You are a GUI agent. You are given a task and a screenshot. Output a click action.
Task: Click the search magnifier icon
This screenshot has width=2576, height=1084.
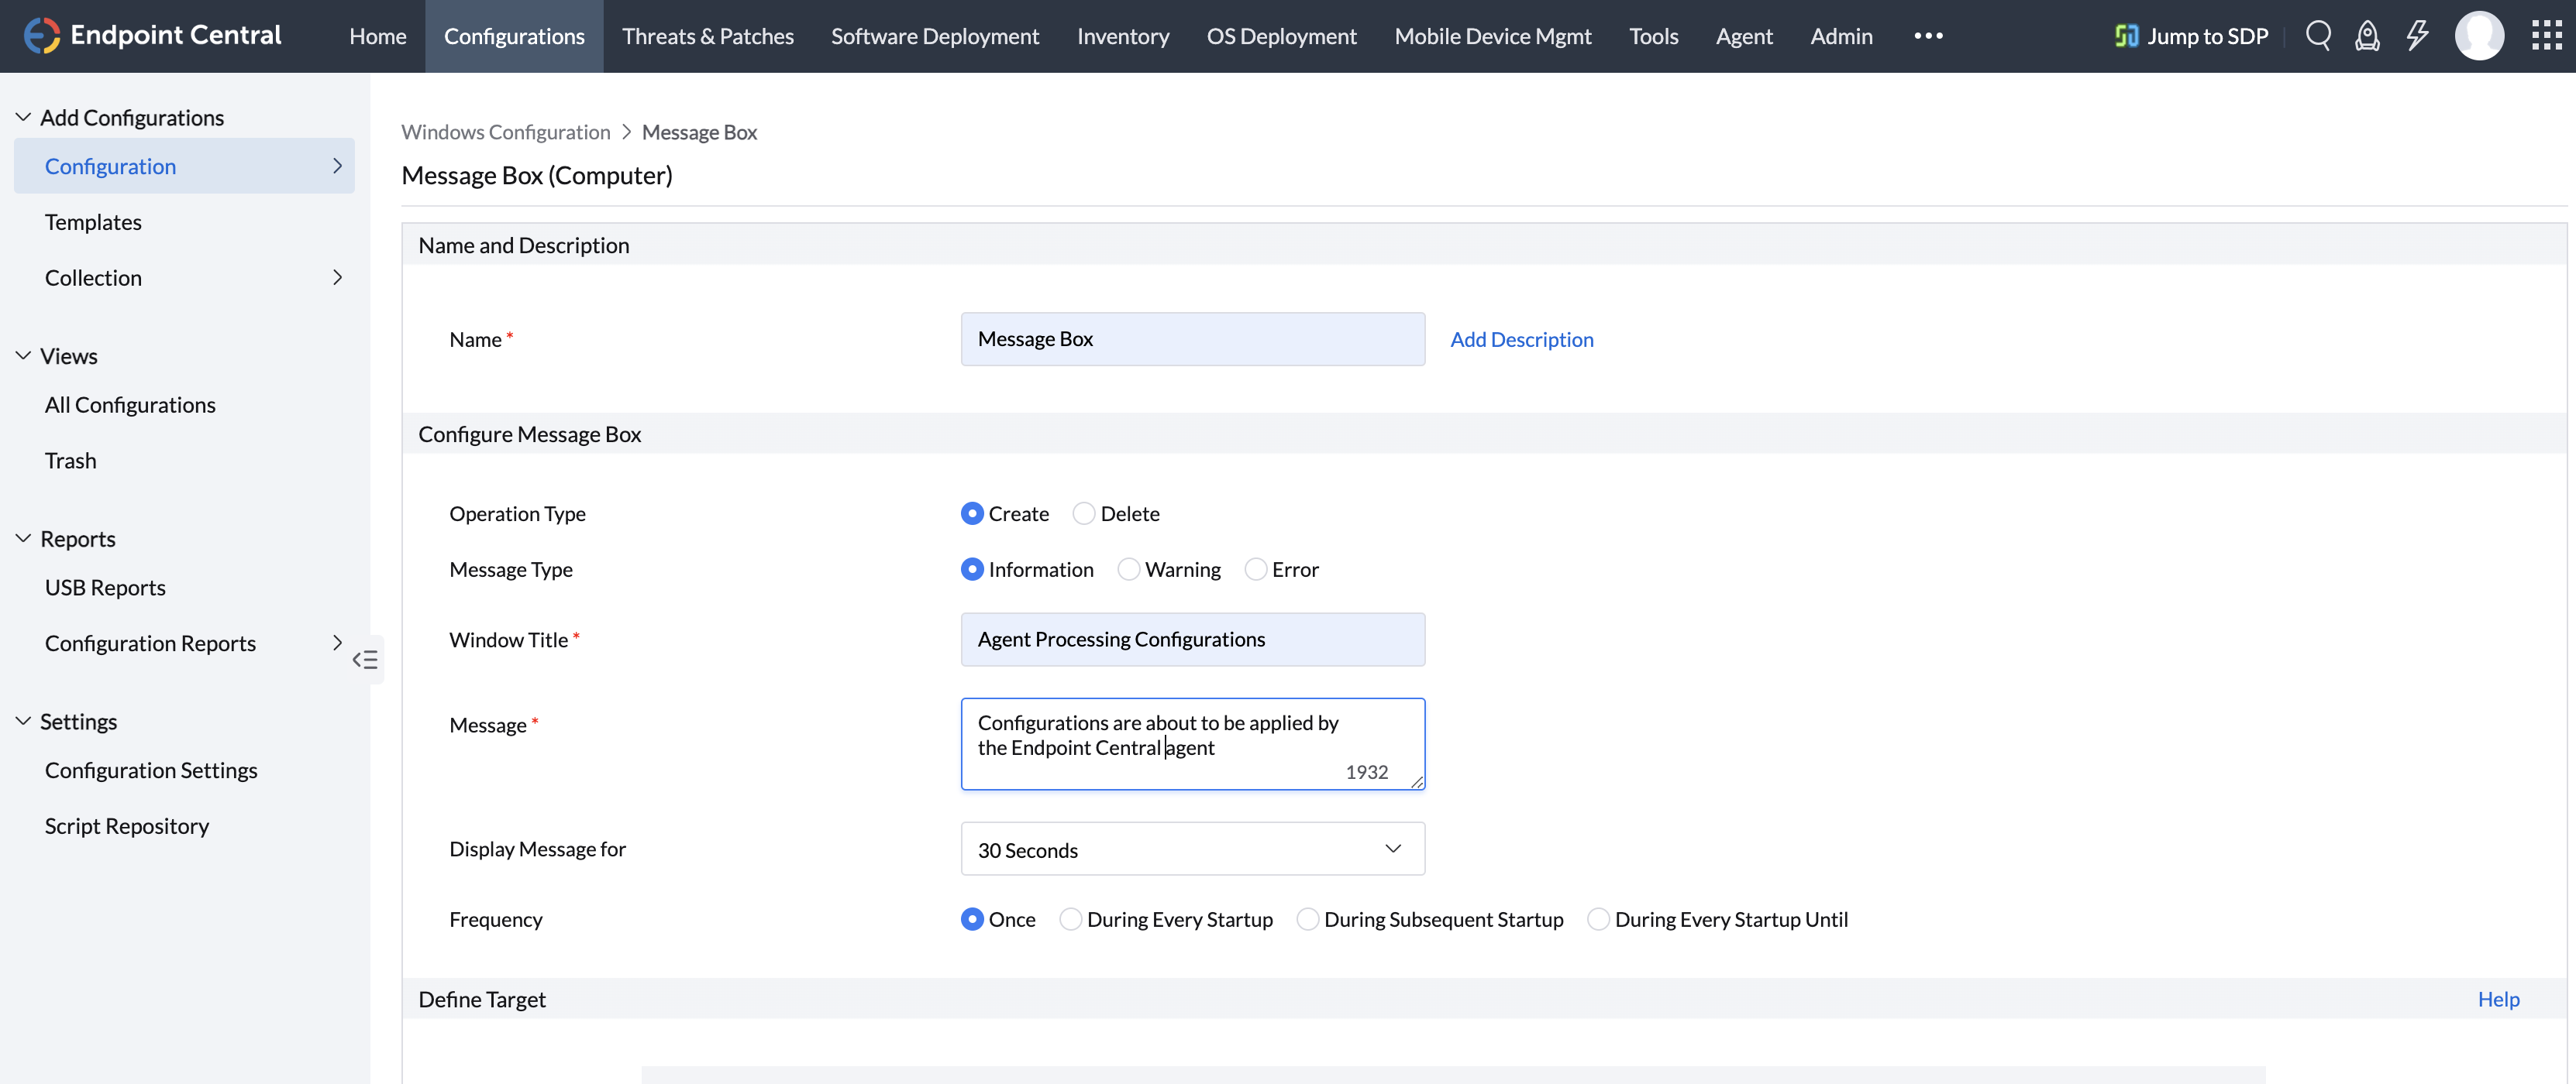coord(2317,36)
